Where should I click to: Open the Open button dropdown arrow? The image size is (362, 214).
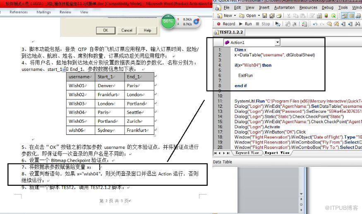(x=259, y=15)
